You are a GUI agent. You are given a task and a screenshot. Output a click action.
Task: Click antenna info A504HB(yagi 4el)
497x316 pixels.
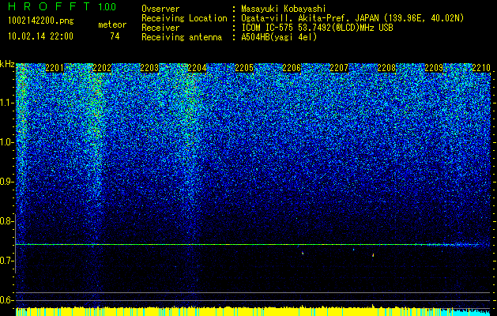[x=279, y=37]
